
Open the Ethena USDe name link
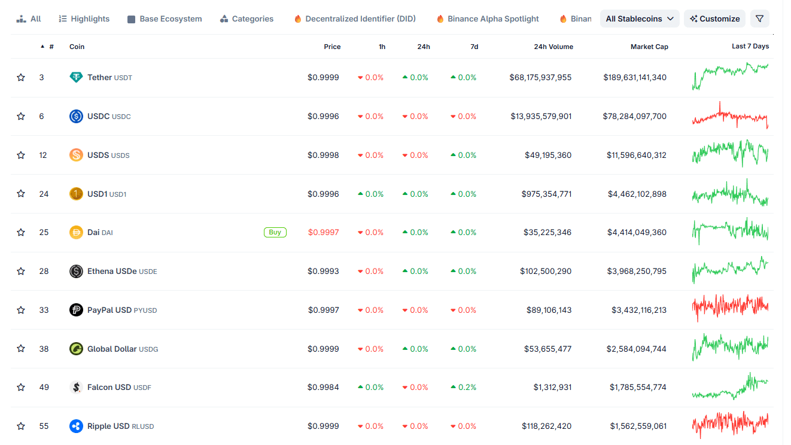pos(122,272)
